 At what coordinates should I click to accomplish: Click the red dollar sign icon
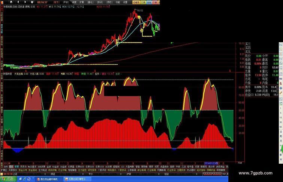pyautogui.click(x=281, y=83)
